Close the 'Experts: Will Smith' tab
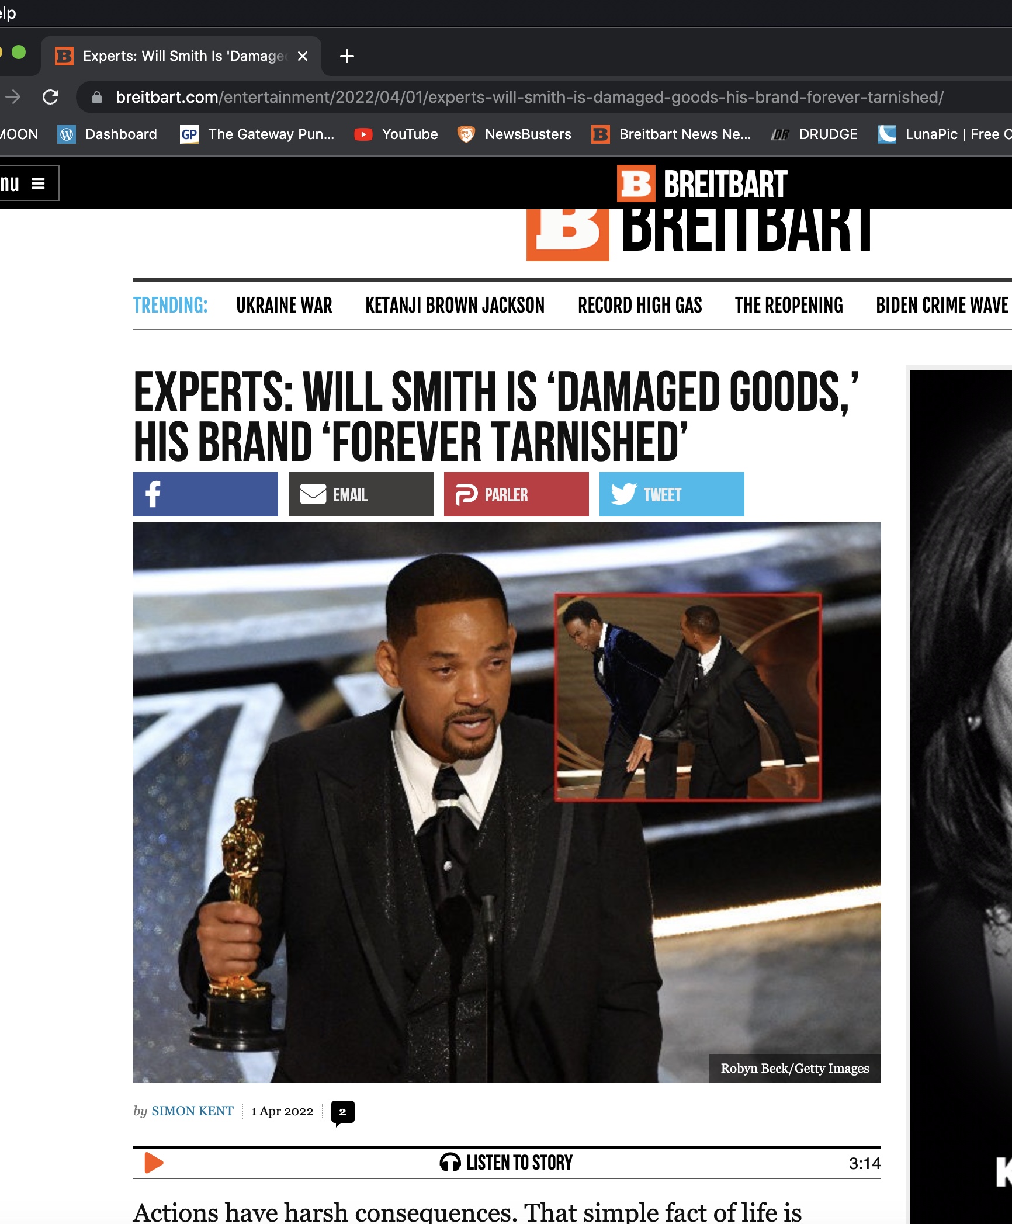 pyautogui.click(x=303, y=56)
